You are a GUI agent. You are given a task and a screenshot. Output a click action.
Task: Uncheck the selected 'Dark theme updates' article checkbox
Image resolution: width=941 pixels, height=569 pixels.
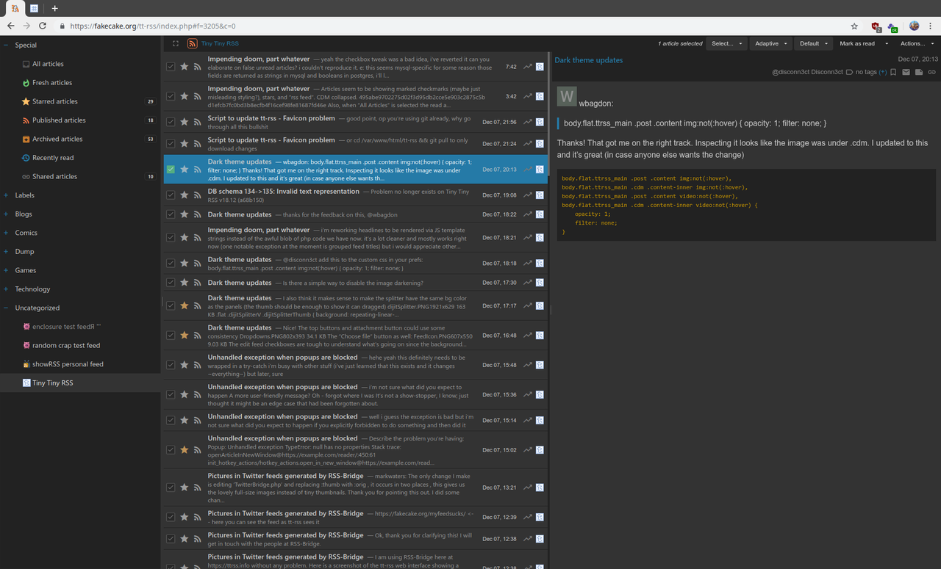[x=171, y=170]
